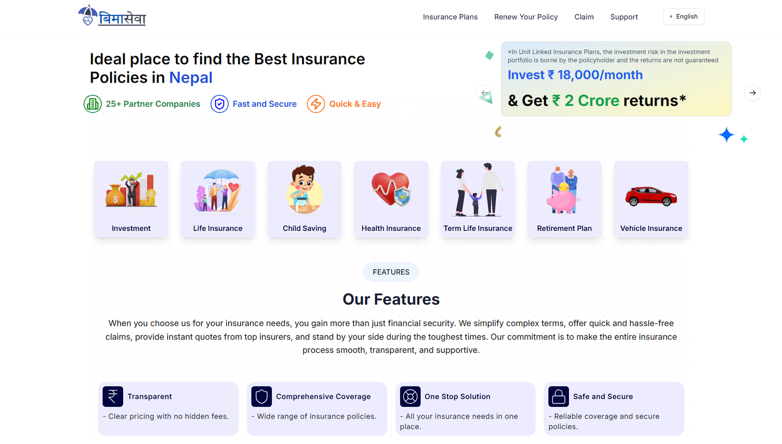Click the One Stop Solution lifebuoy icon
This screenshot has width=782, height=444.
coord(410,397)
